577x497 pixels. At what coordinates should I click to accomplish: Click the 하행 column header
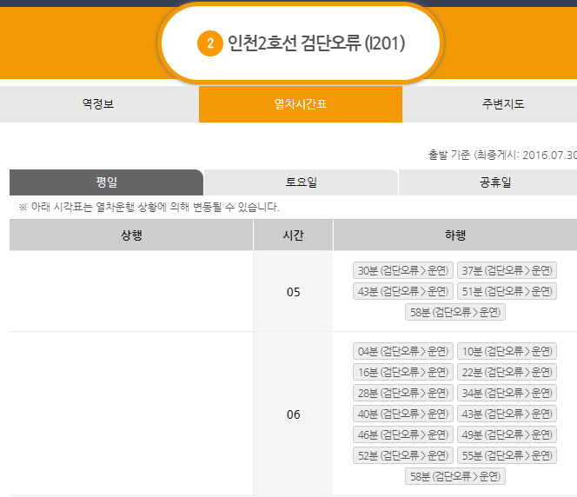tap(455, 235)
